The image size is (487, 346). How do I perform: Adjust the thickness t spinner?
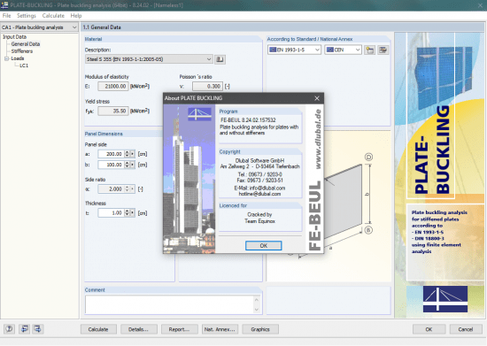127,213
